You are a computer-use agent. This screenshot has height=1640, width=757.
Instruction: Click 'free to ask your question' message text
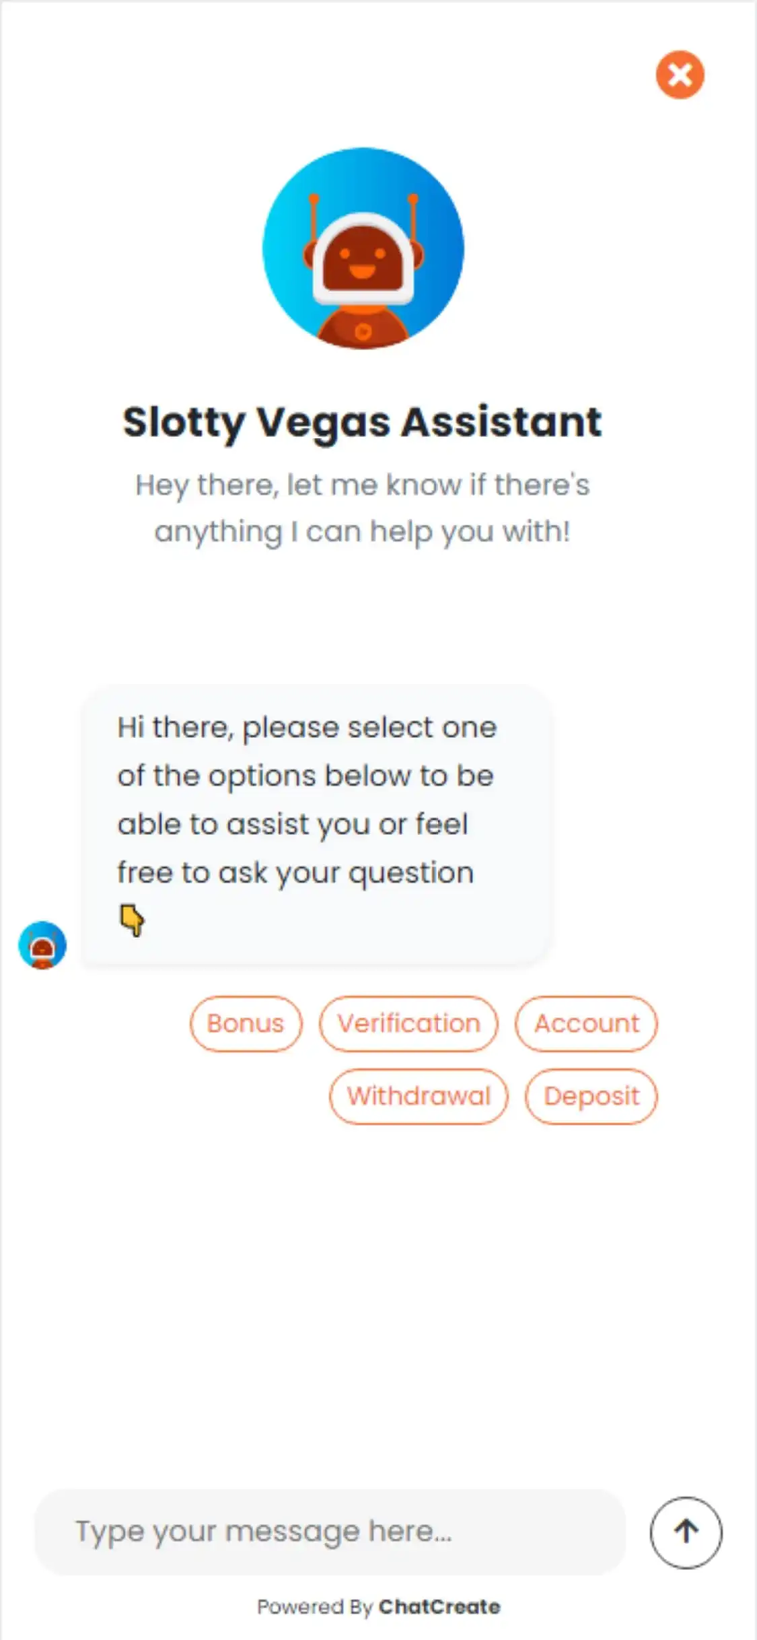[295, 873]
